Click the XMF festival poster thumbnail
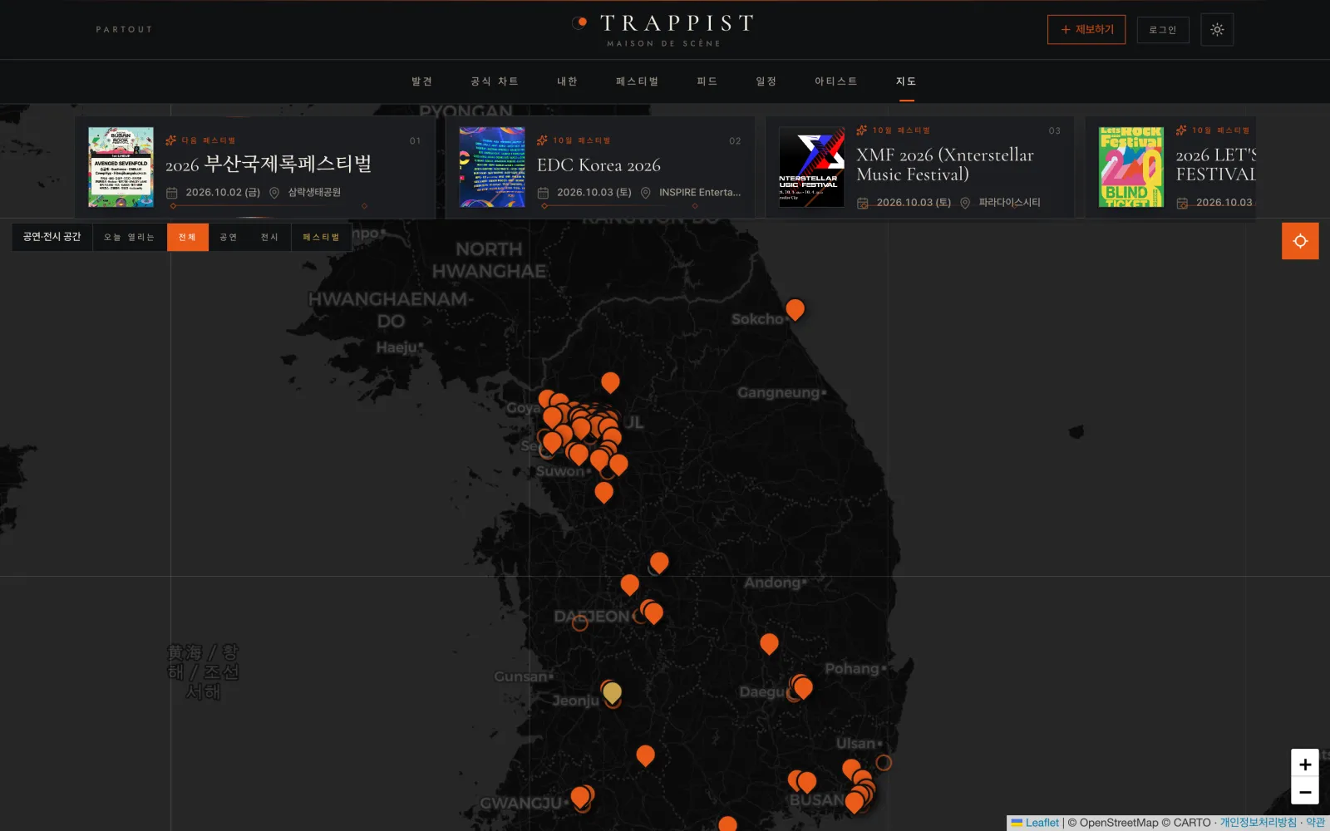This screenshot has height=831, width=1330. coord(811,167)
